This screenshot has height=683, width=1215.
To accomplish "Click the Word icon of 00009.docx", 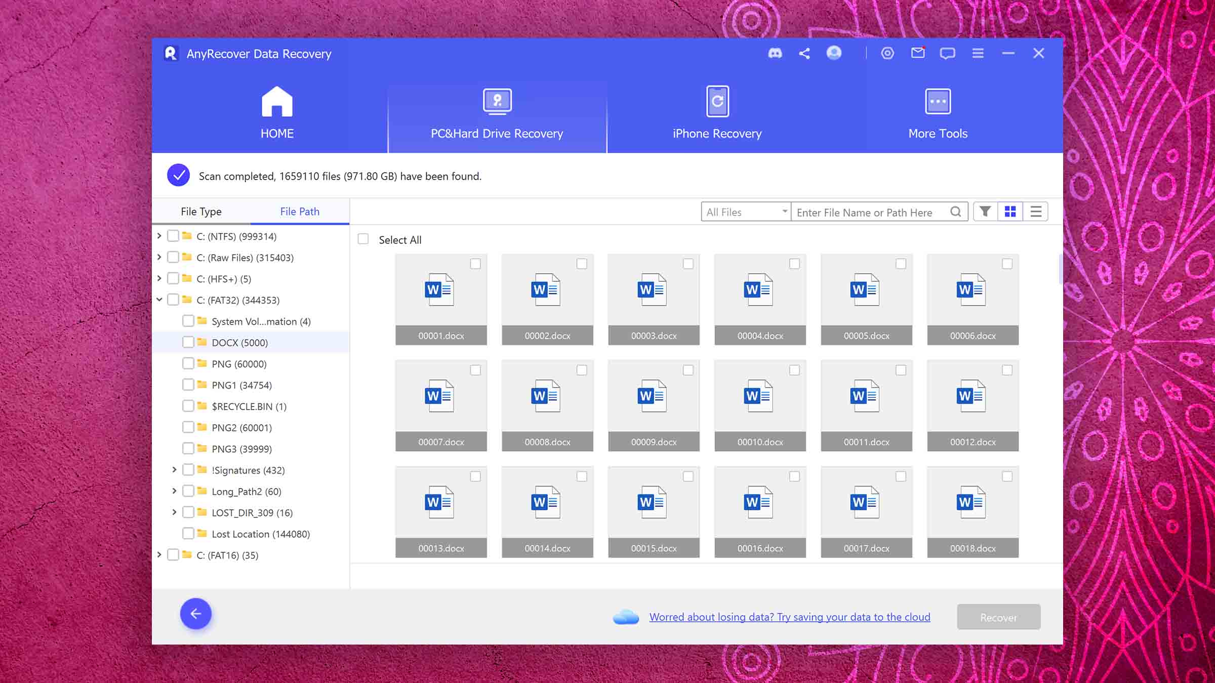I will (651, 396).
